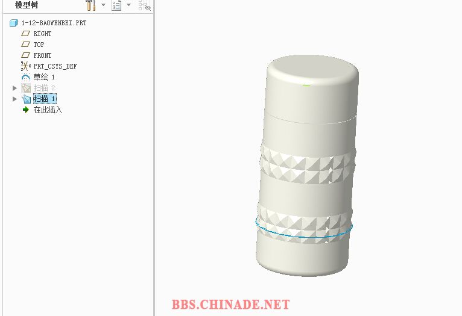The width and height of the screenshot is (462, 316).
Task: Click the RIGHT datum plane icon
Action: coord(26,34)
